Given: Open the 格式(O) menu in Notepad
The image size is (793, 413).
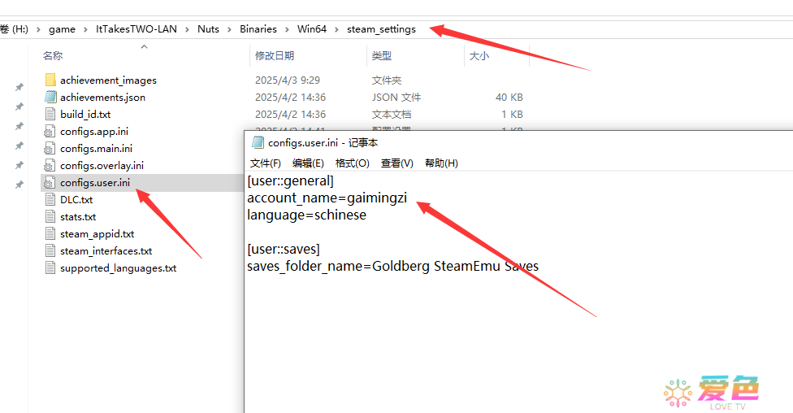Looking at the screenshot, I should point(353,163).
